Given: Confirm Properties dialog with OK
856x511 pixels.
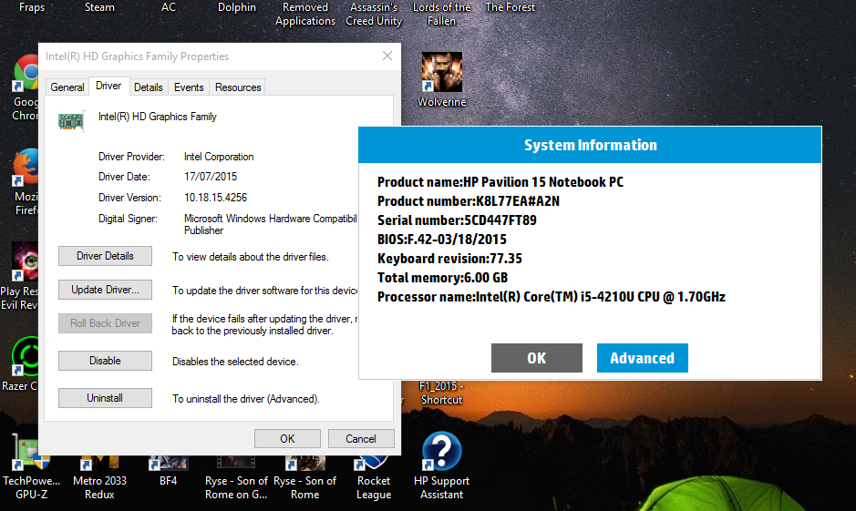Looking at the screenshot, I should pyautogui.click(x=288, y=438).
